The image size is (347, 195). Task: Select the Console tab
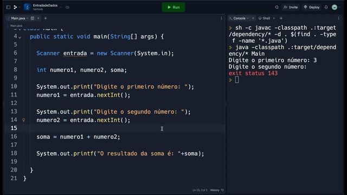coord(239,18)
